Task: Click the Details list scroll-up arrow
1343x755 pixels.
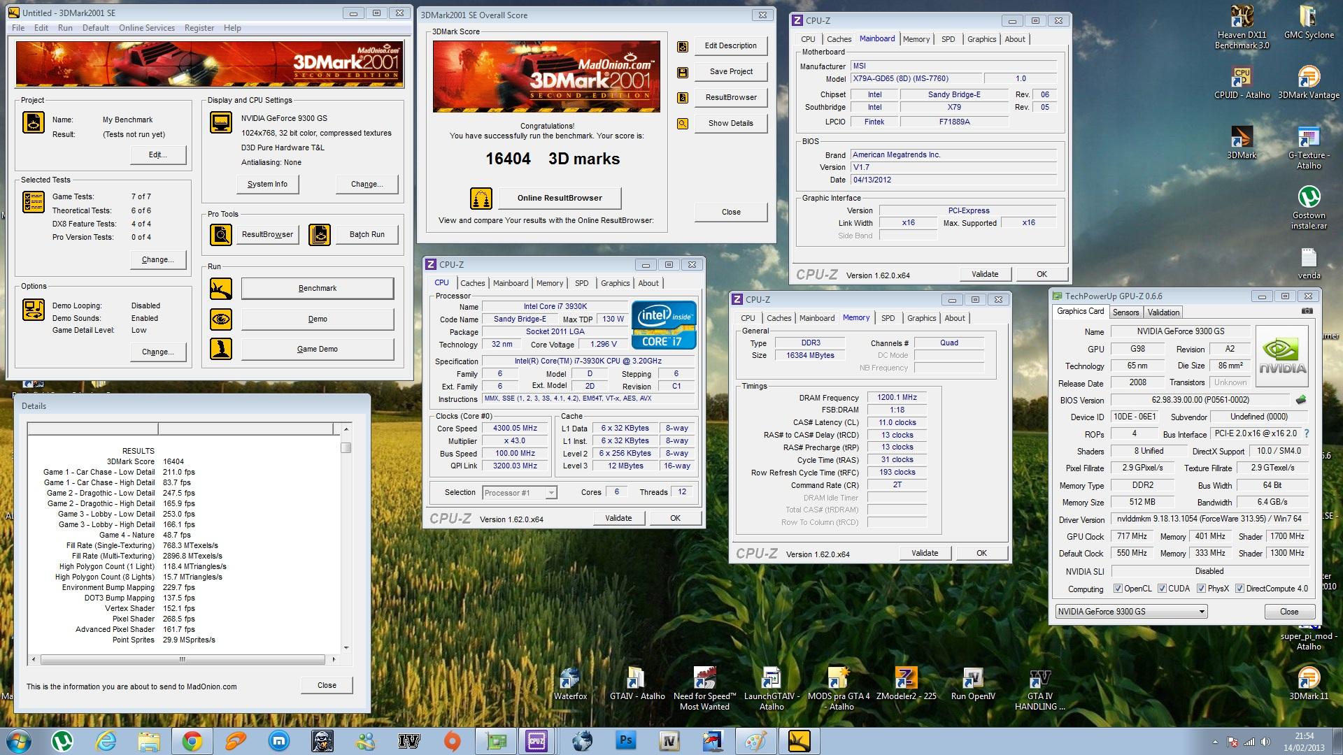Action: point(346,429)
